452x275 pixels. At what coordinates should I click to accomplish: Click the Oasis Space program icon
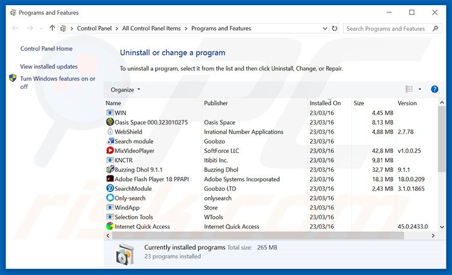110,122
